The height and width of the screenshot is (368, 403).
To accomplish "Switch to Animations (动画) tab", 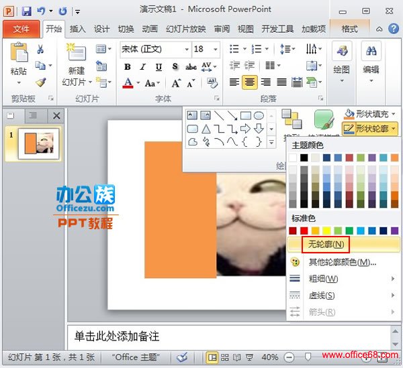I will 150,29.
